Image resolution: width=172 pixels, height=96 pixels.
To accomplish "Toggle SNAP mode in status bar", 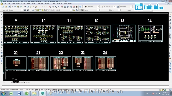I will pyautogui.click(x=28, y=90).
